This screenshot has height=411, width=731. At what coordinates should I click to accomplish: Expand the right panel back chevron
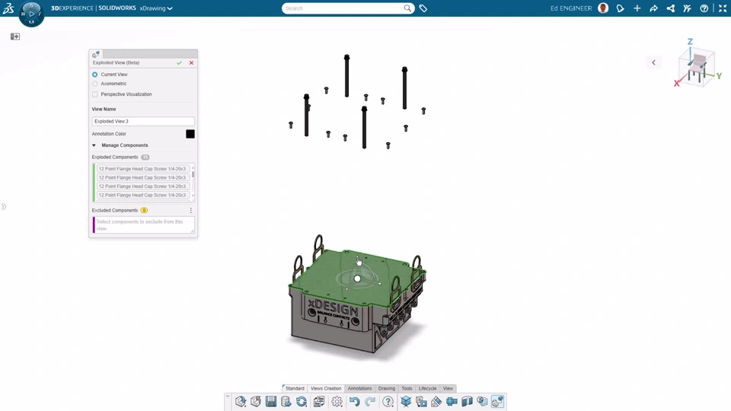coord(653,62)
